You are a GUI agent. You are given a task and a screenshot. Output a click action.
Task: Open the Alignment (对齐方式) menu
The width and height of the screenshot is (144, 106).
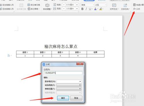tap(114, 7)
